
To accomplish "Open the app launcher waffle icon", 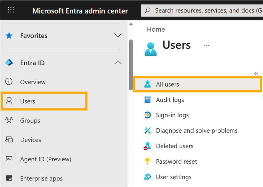I will tap(11, 10).
